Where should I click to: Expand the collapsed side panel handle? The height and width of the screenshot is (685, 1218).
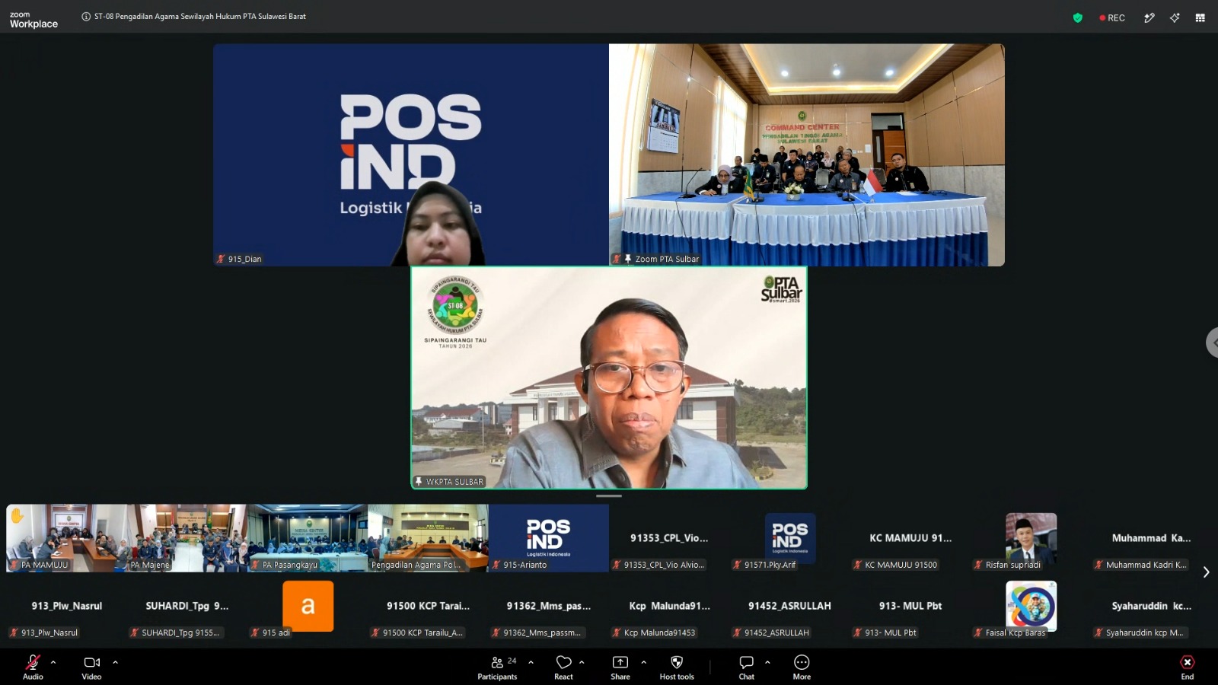pos(1213,342)
